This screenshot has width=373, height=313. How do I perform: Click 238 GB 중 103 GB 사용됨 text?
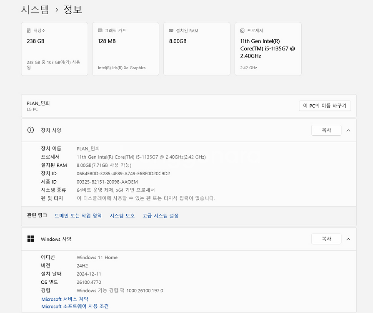[x=53, y=65]
